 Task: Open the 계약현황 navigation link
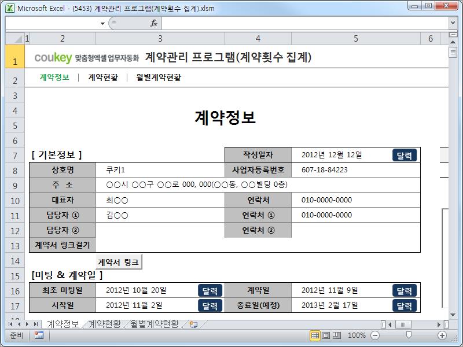[x=103, y=77]
